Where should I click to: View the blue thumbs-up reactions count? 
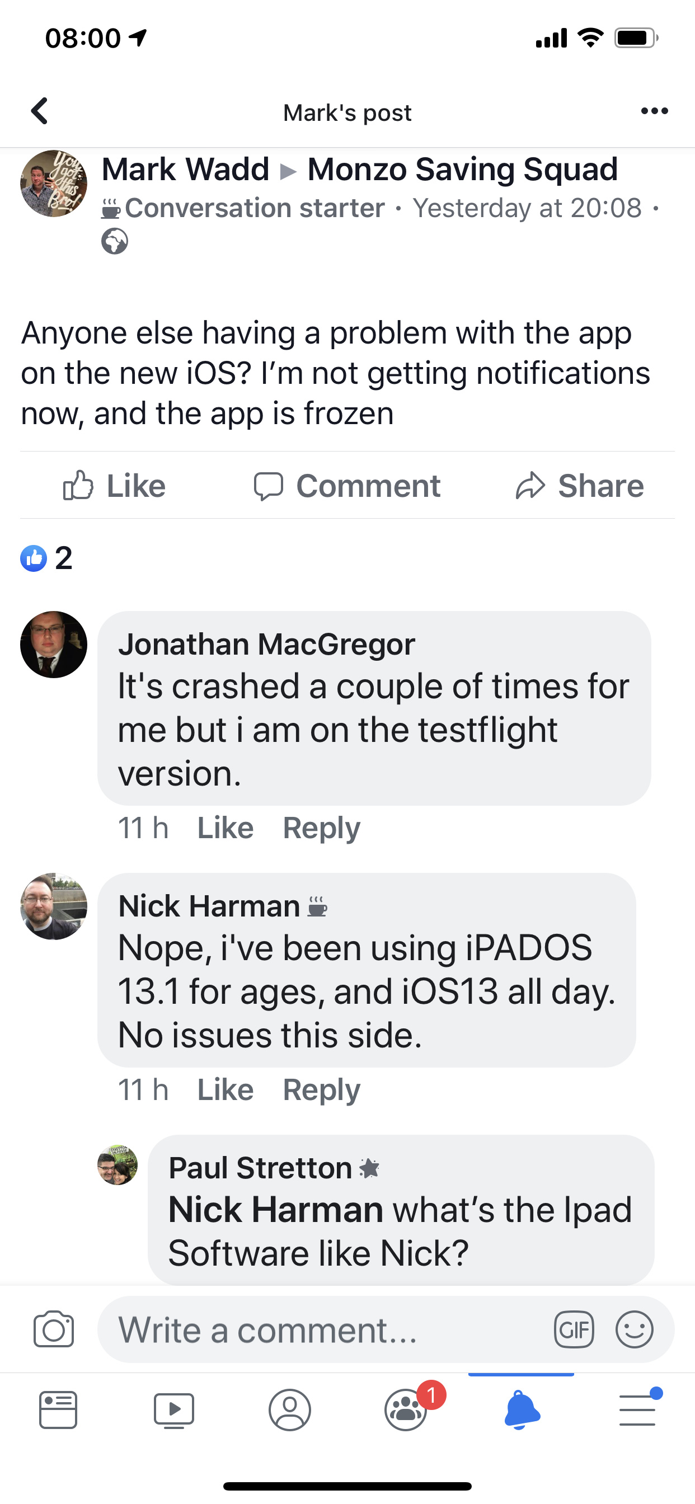(46, 558)
